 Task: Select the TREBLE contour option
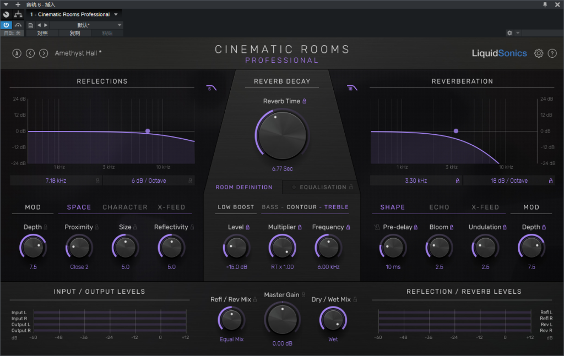point(337,207)
